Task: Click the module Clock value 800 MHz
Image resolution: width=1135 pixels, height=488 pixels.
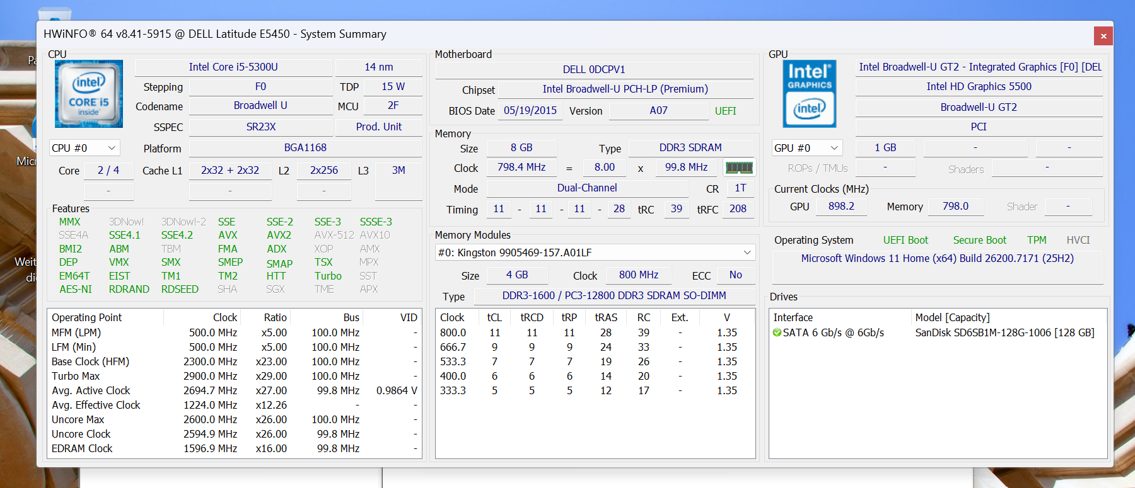Action: click(639, 275)
